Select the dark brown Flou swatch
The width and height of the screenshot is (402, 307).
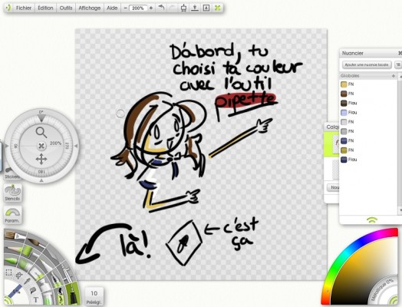coord(344,103)
